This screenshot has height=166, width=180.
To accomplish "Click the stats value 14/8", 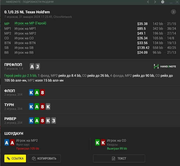I will (170, 38).
